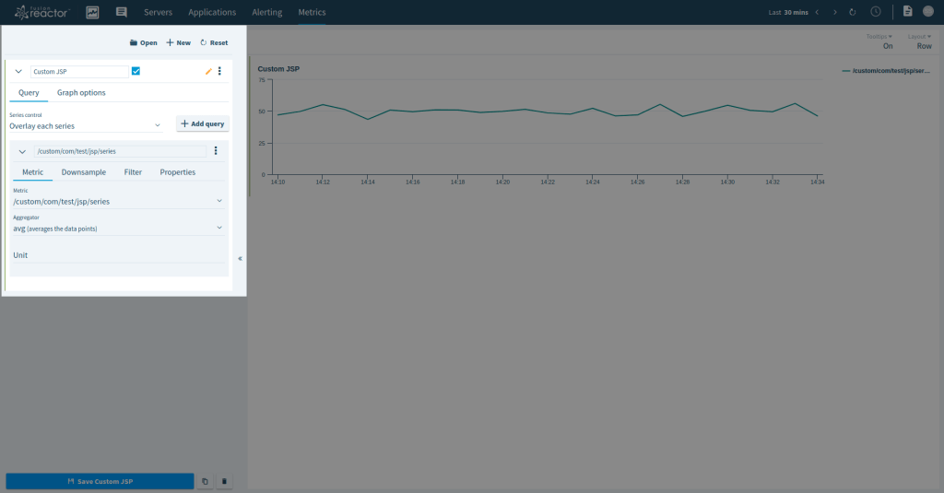Step back to previous time window

817,12
